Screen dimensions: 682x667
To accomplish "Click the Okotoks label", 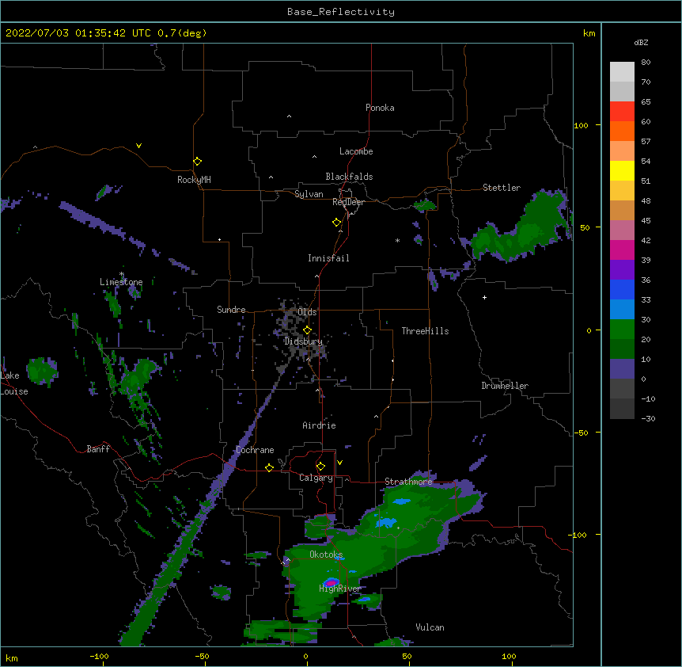I will coord(326,555).
